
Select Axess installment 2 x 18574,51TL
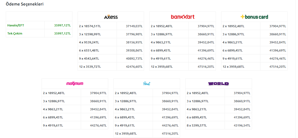(90, 26)
